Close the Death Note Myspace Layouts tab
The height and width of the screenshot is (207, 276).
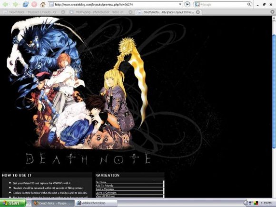(x=63, y=12)
